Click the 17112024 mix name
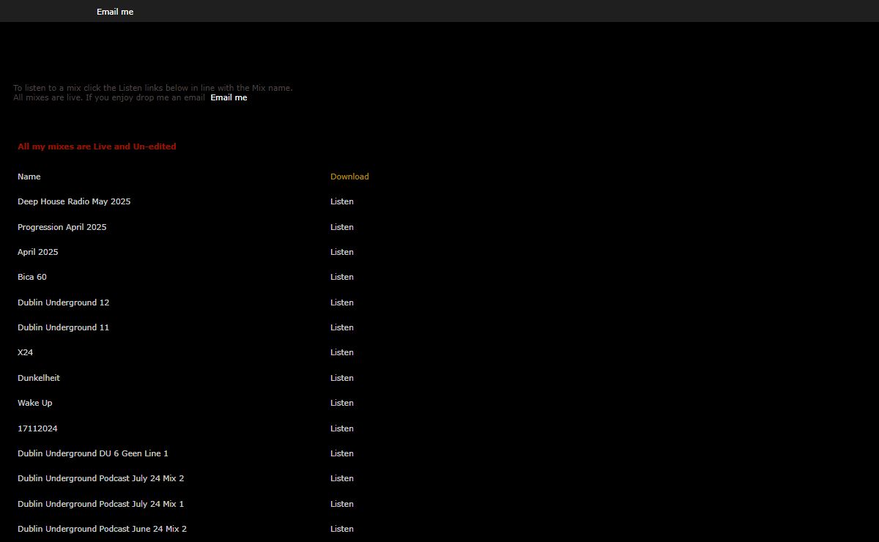Screen dimensions: 879x542 [37, 428]
